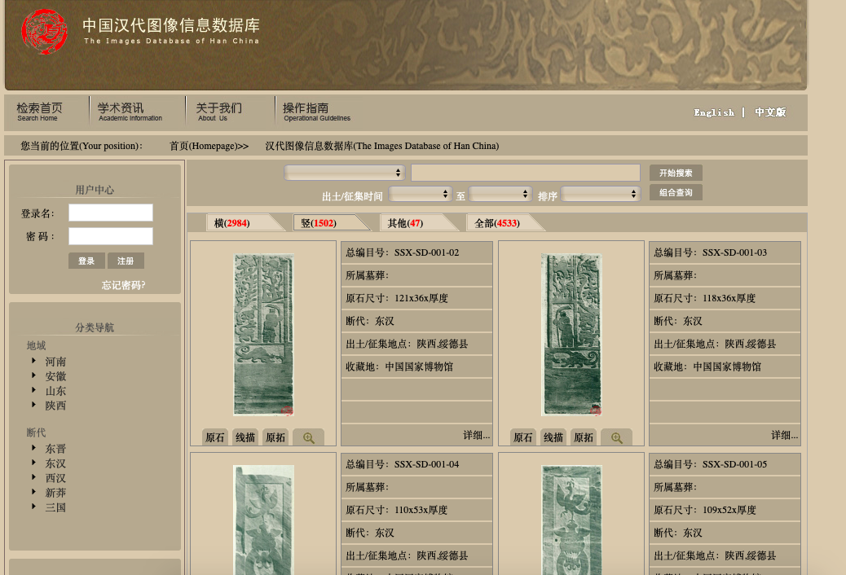Click the 登录 login button
Image resolution: width=846 pixels, height=575 pixels.
point(86,261)
